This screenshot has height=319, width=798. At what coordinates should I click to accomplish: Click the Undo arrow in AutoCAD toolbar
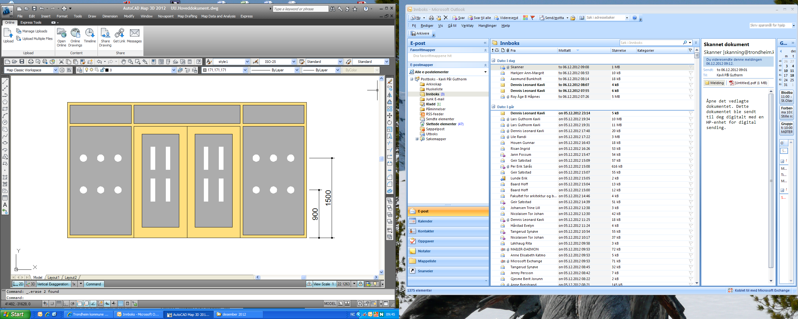pyautogui.click(x=99, y=62)
